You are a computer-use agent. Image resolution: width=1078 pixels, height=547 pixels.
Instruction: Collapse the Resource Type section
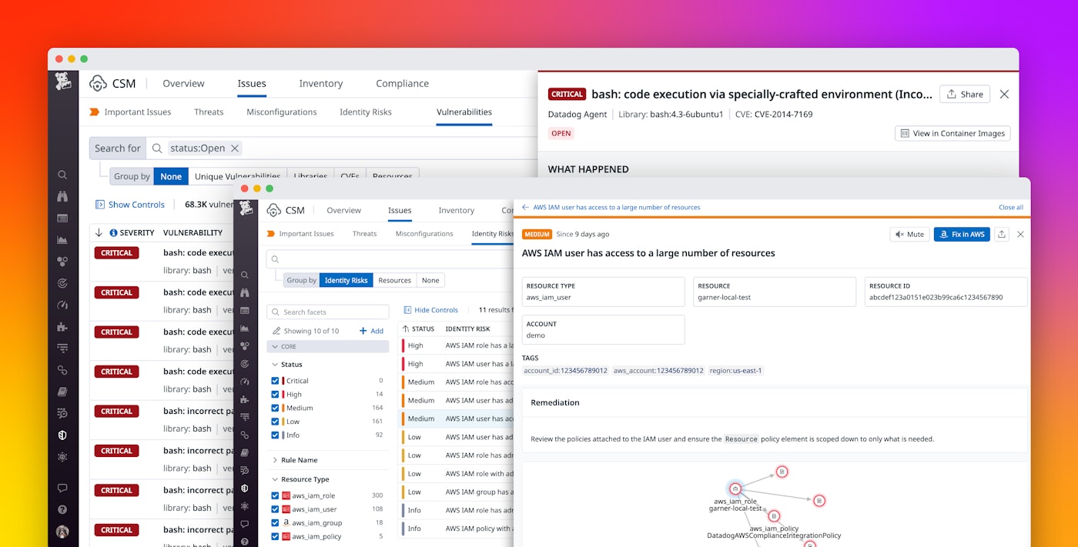(x=274, y=479)
